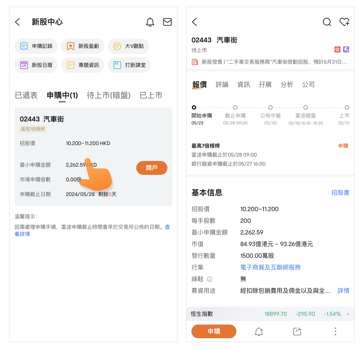Select the 評論 tab
364x349 pixels.
[222, 85]
